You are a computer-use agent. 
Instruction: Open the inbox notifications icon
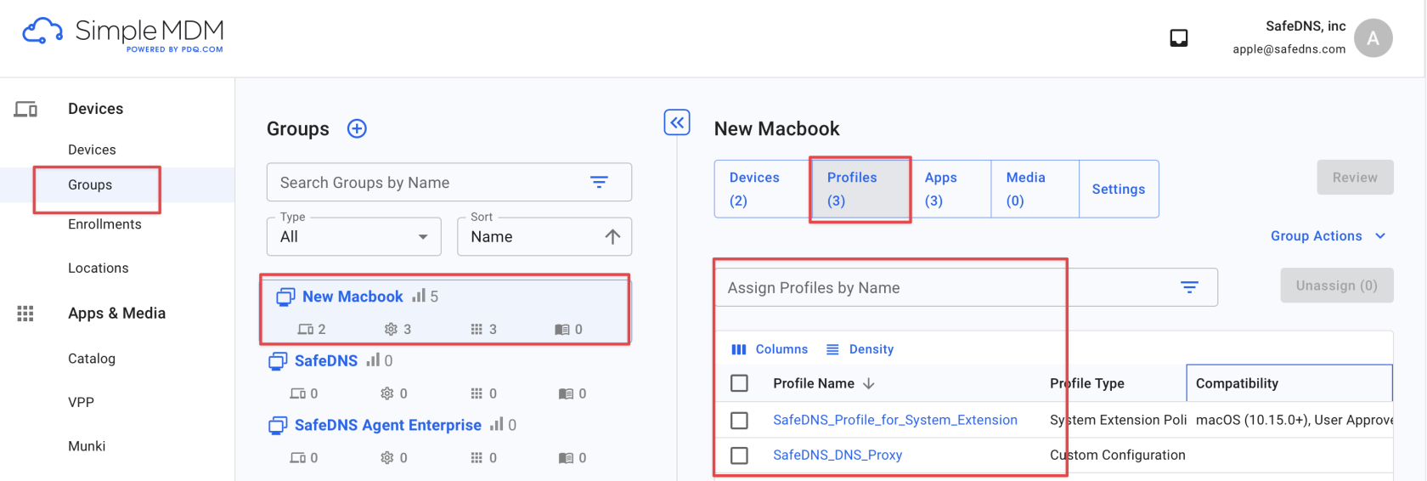(x=1179, y=38)
